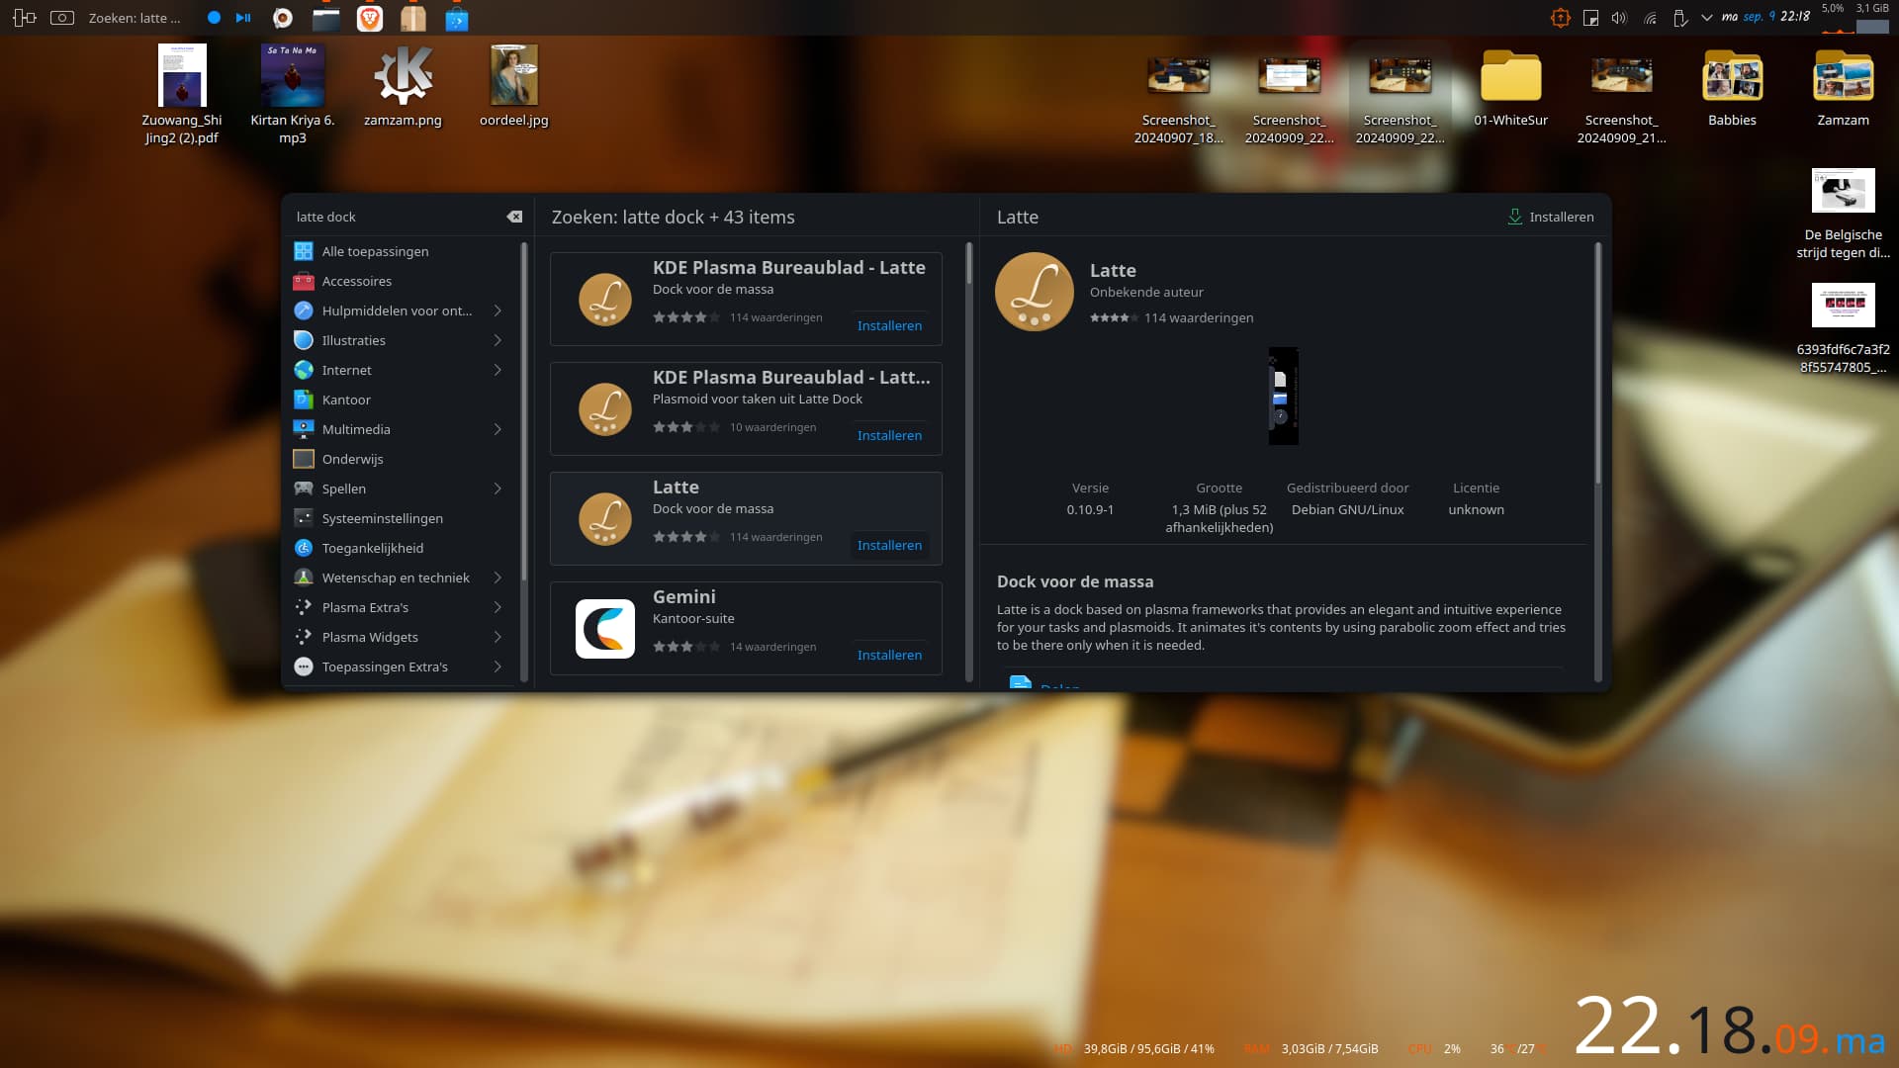Expand Toepassingen Extra's arrow

click(497, 667)
